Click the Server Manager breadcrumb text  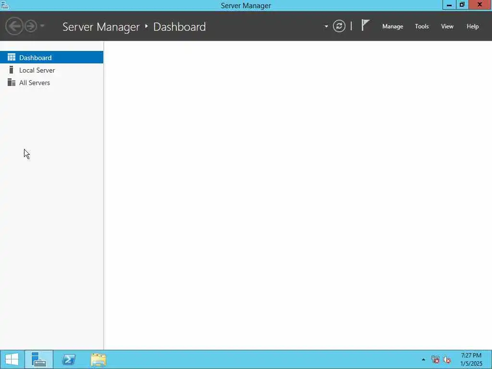pyautogui.click(x=101, y=27)
